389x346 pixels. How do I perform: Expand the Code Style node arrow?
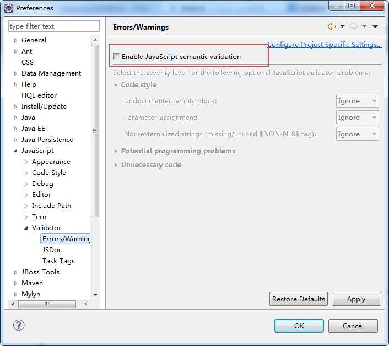26,173
